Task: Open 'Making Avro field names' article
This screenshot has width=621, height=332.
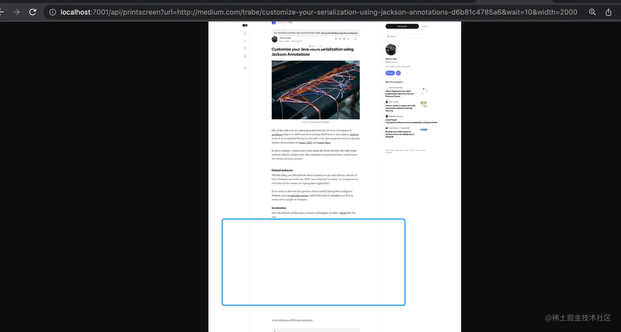Action: point(400,134)
